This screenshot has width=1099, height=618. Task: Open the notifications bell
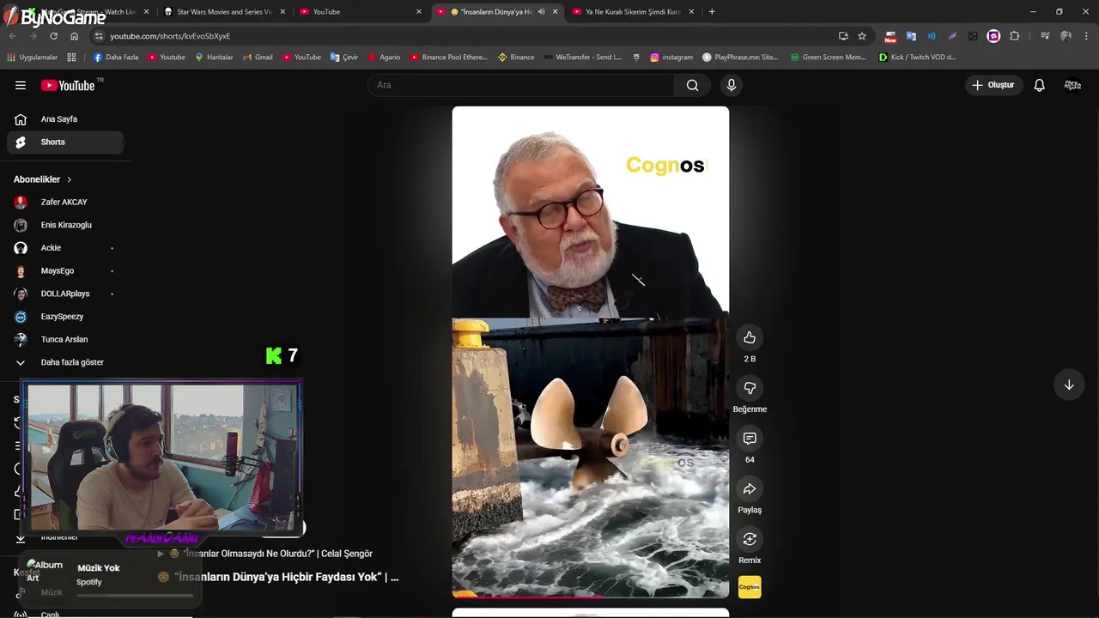pos(1039,85)
